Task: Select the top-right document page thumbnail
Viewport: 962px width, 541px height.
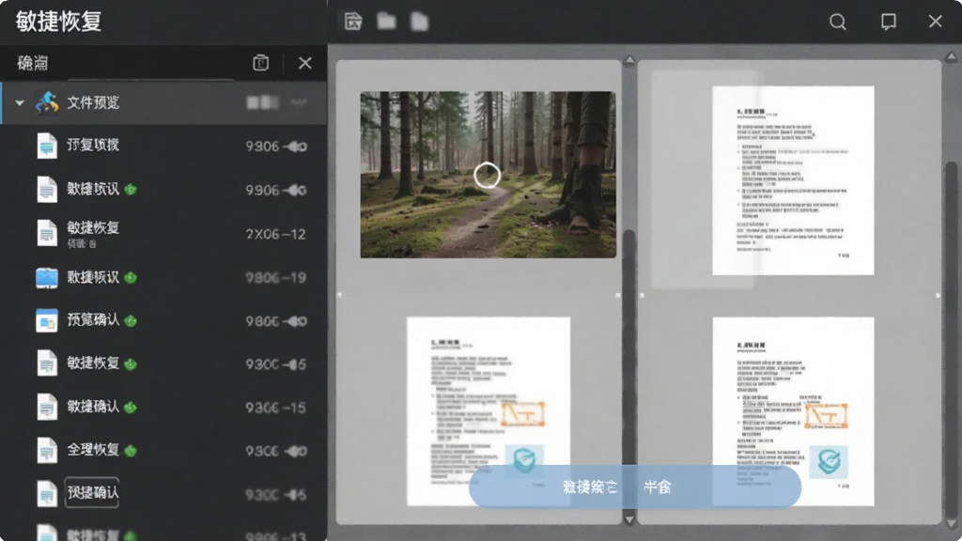Action: pyautogui.click(x=793, y=180)
